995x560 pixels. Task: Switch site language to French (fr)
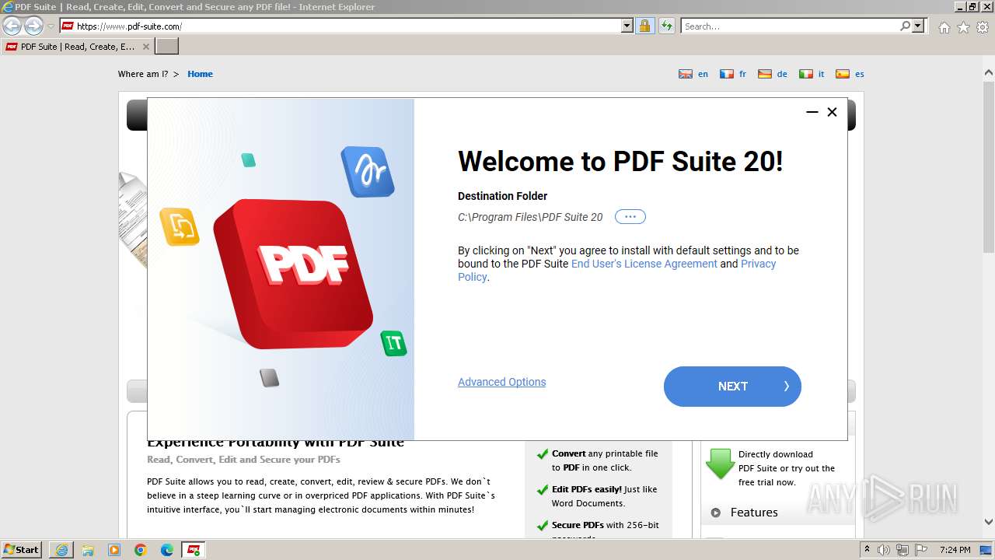[733, 74]
